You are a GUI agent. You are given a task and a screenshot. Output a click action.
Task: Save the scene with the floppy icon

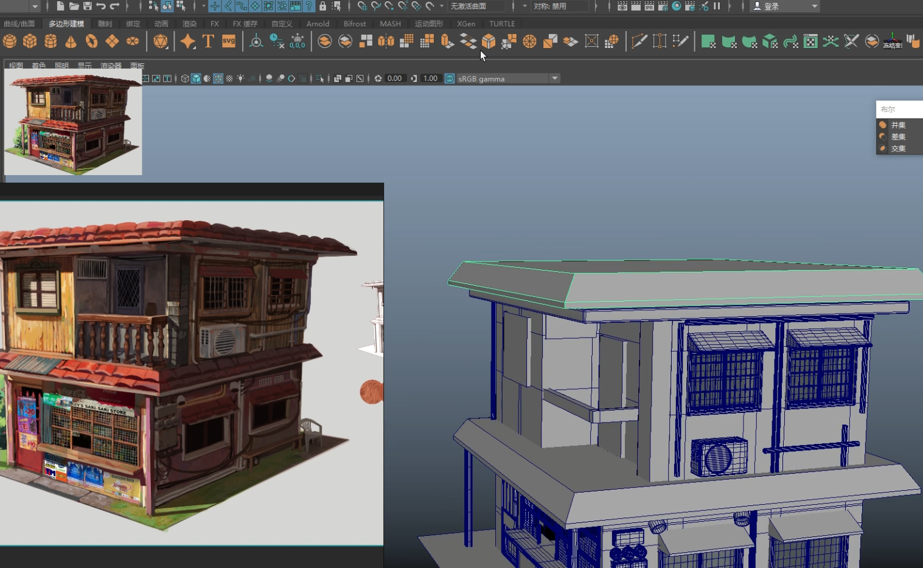pyautogui.click(x=88, y=6)
